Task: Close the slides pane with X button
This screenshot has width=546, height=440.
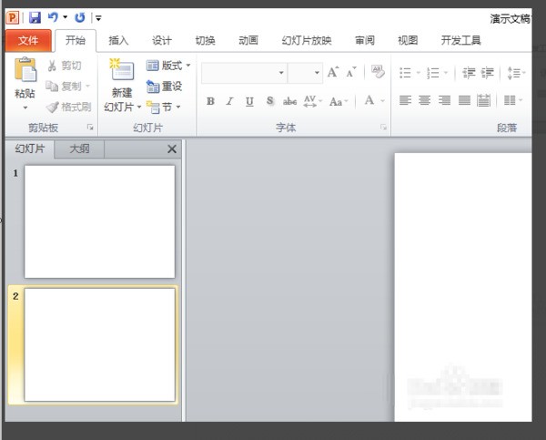Action: coord(172,148)
